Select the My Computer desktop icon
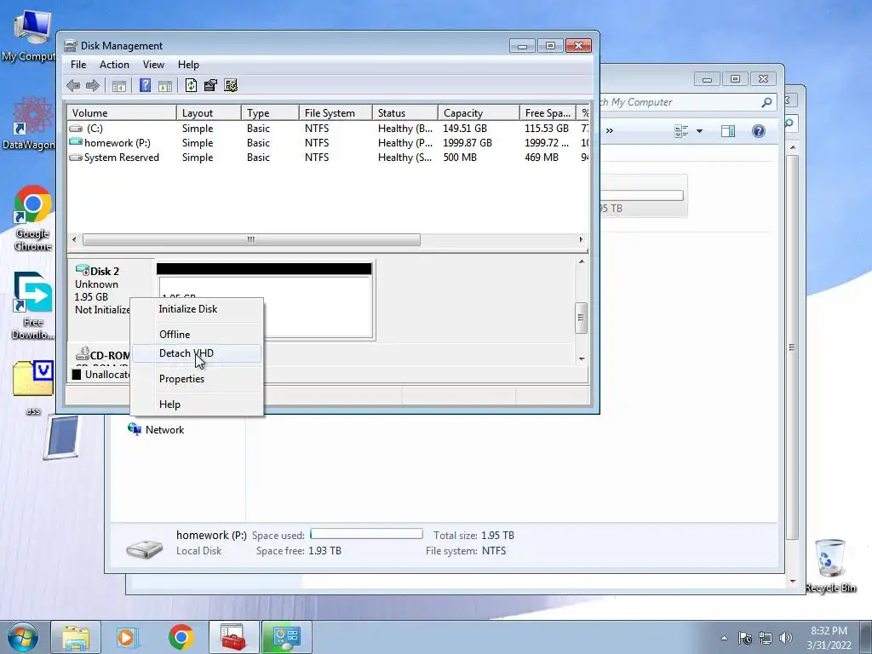Viewport: 872px width, 654px height. pyautogui.click(x=28, y=36)
